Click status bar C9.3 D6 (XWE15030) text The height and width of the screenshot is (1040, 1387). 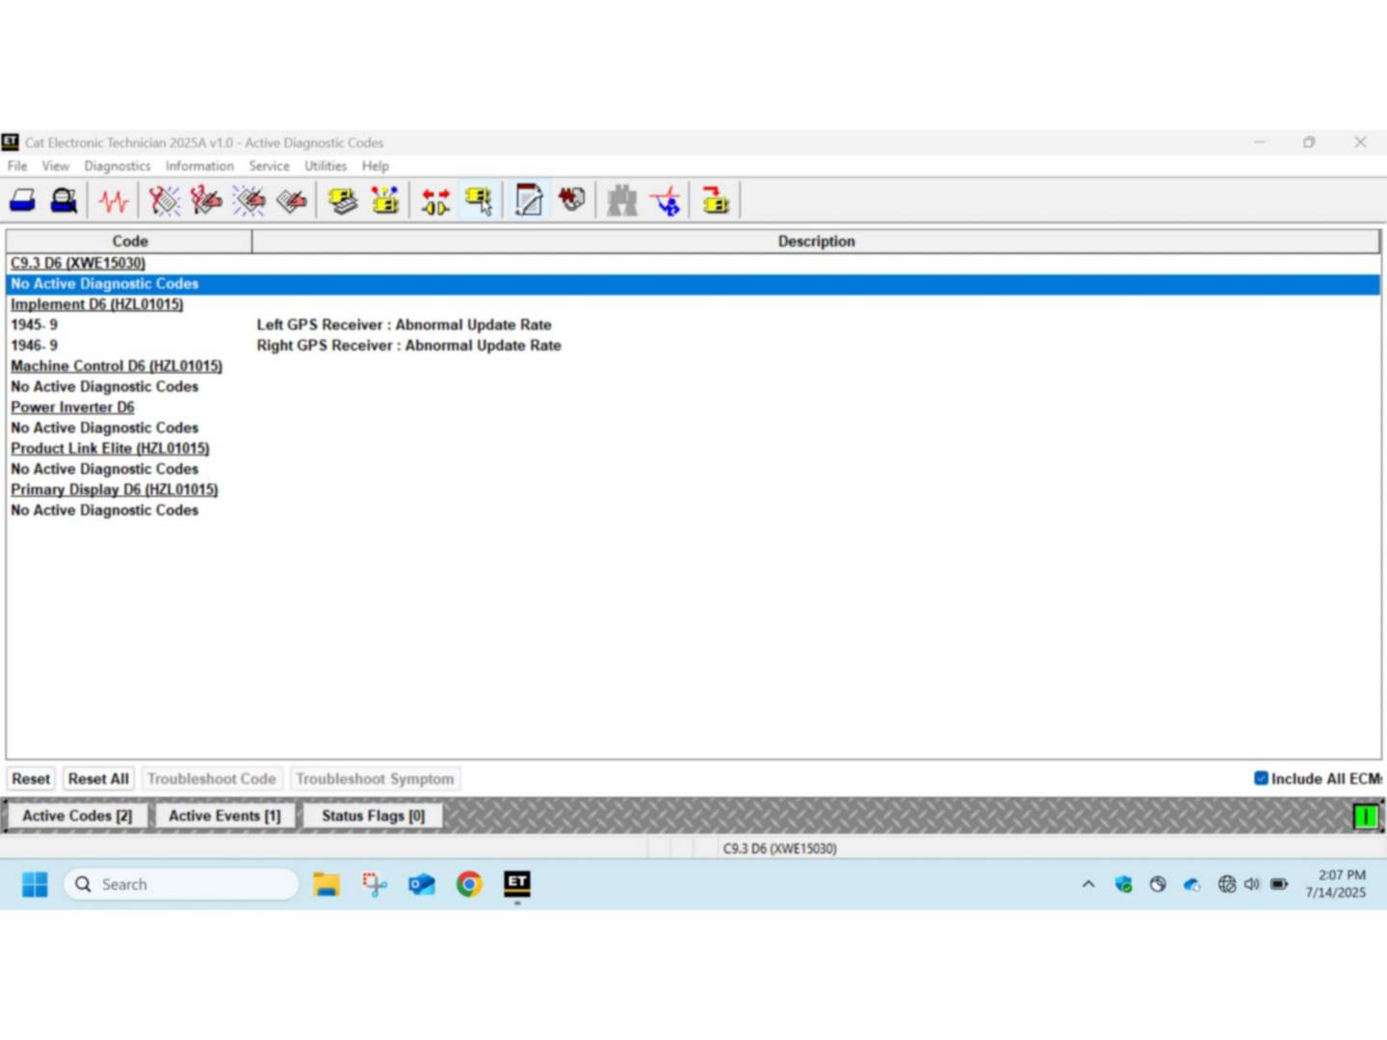(x=779, y=848)
